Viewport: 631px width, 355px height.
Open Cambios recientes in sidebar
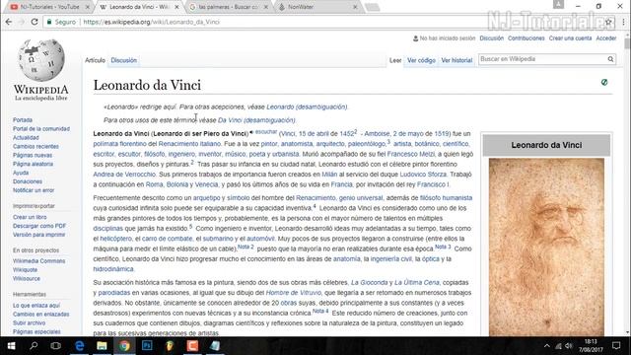[x=35, y=147]
